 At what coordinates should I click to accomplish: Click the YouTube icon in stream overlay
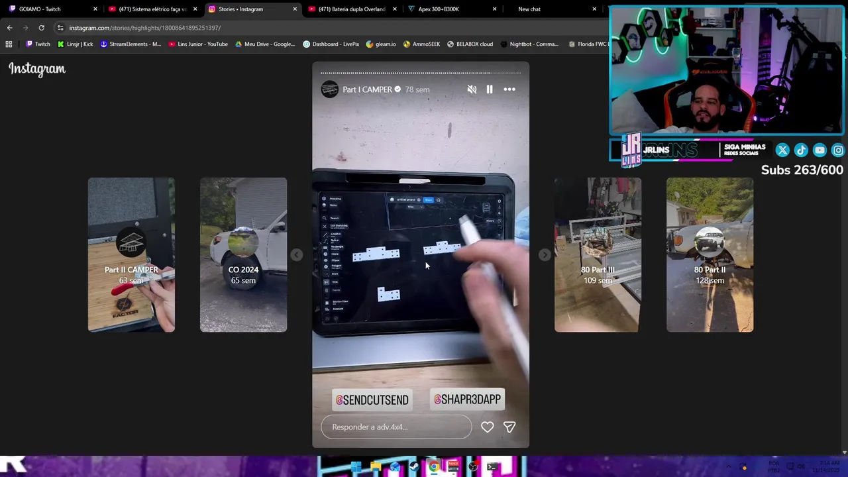[820, 150]
